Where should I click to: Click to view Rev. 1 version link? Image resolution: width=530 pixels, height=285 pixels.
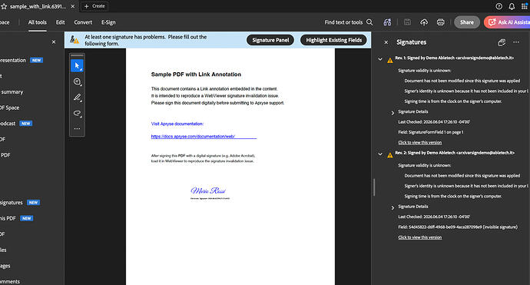pyautogui.click(x=420, y=142)
